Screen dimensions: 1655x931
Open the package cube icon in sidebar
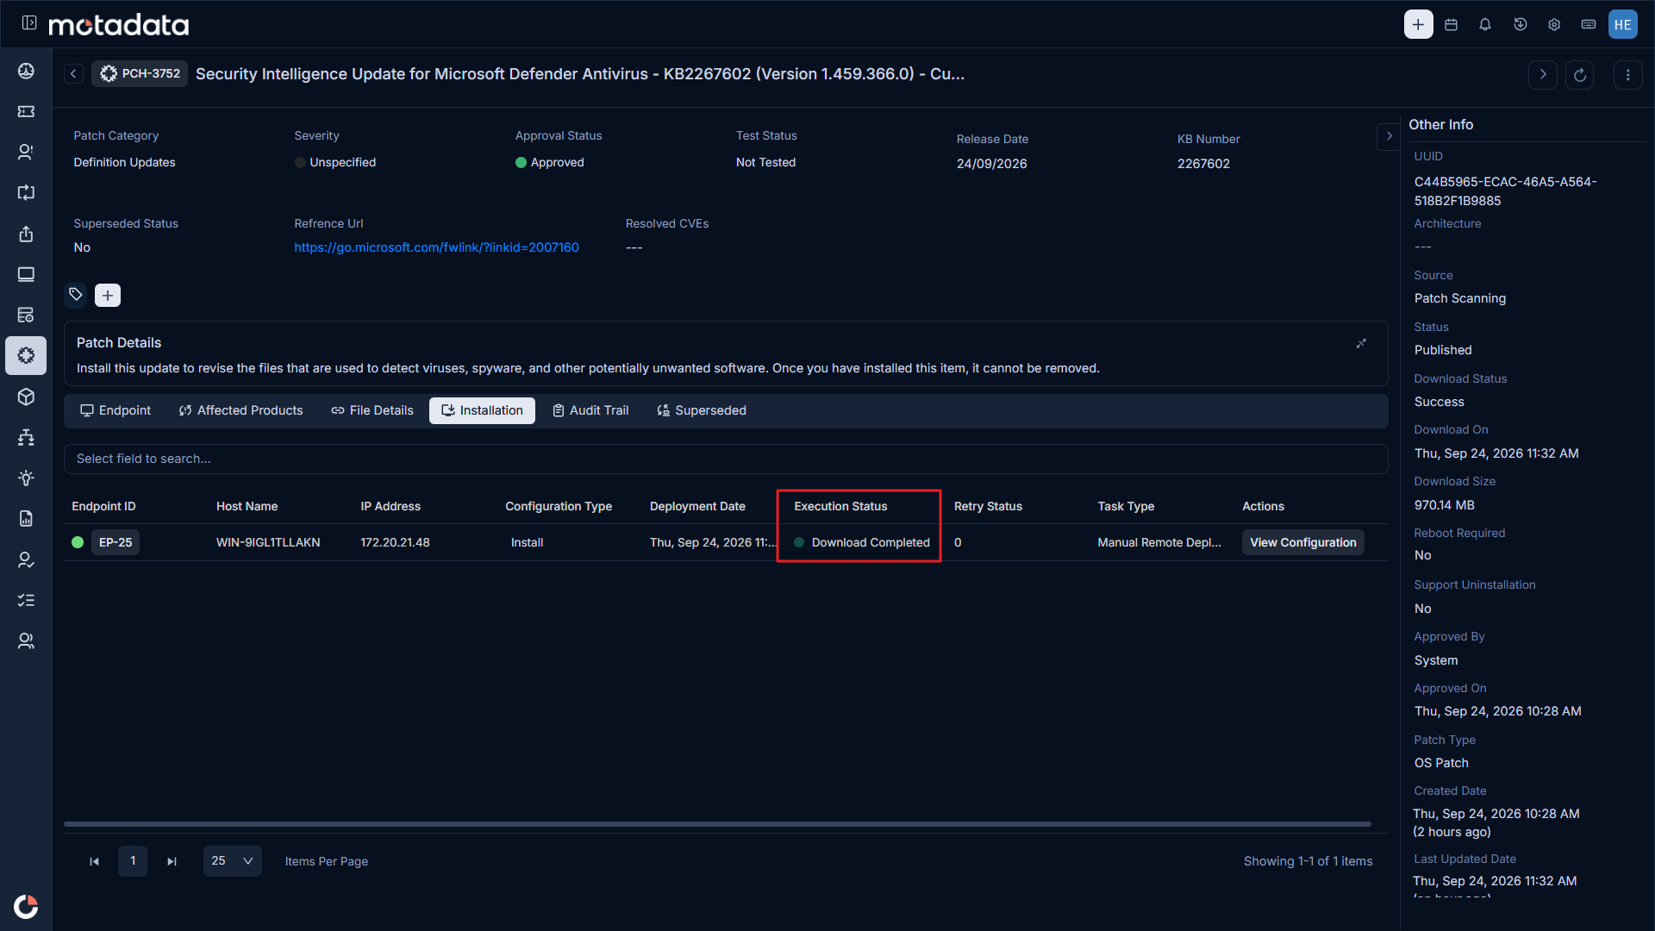point(26,397)
